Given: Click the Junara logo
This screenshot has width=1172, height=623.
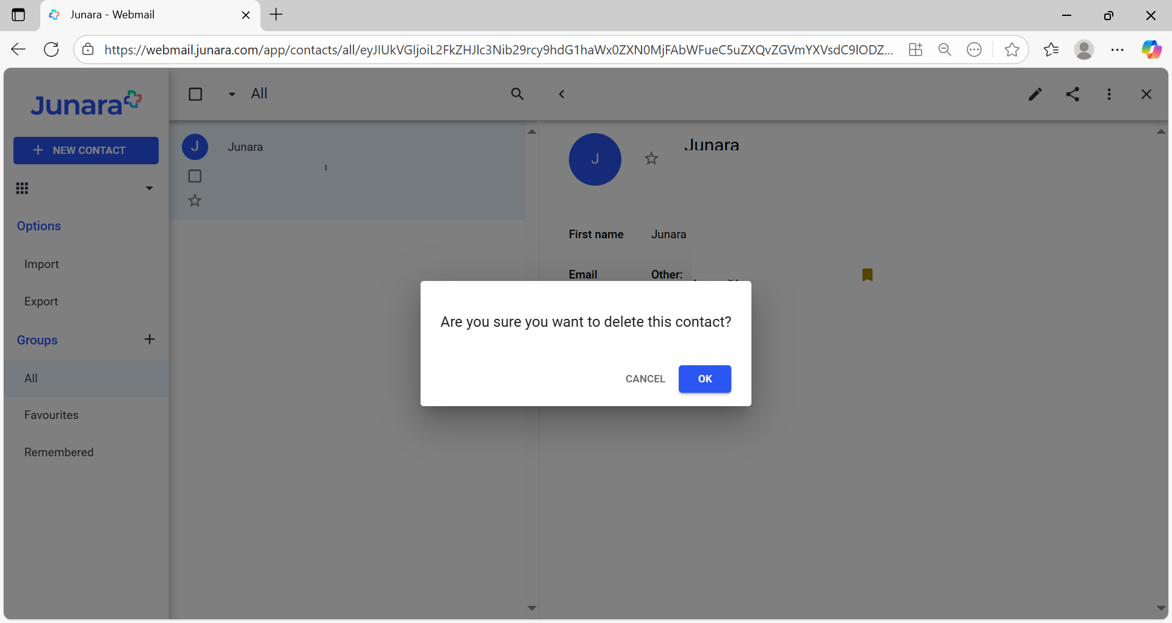Looking at the screenshot, I should (86, 103).
